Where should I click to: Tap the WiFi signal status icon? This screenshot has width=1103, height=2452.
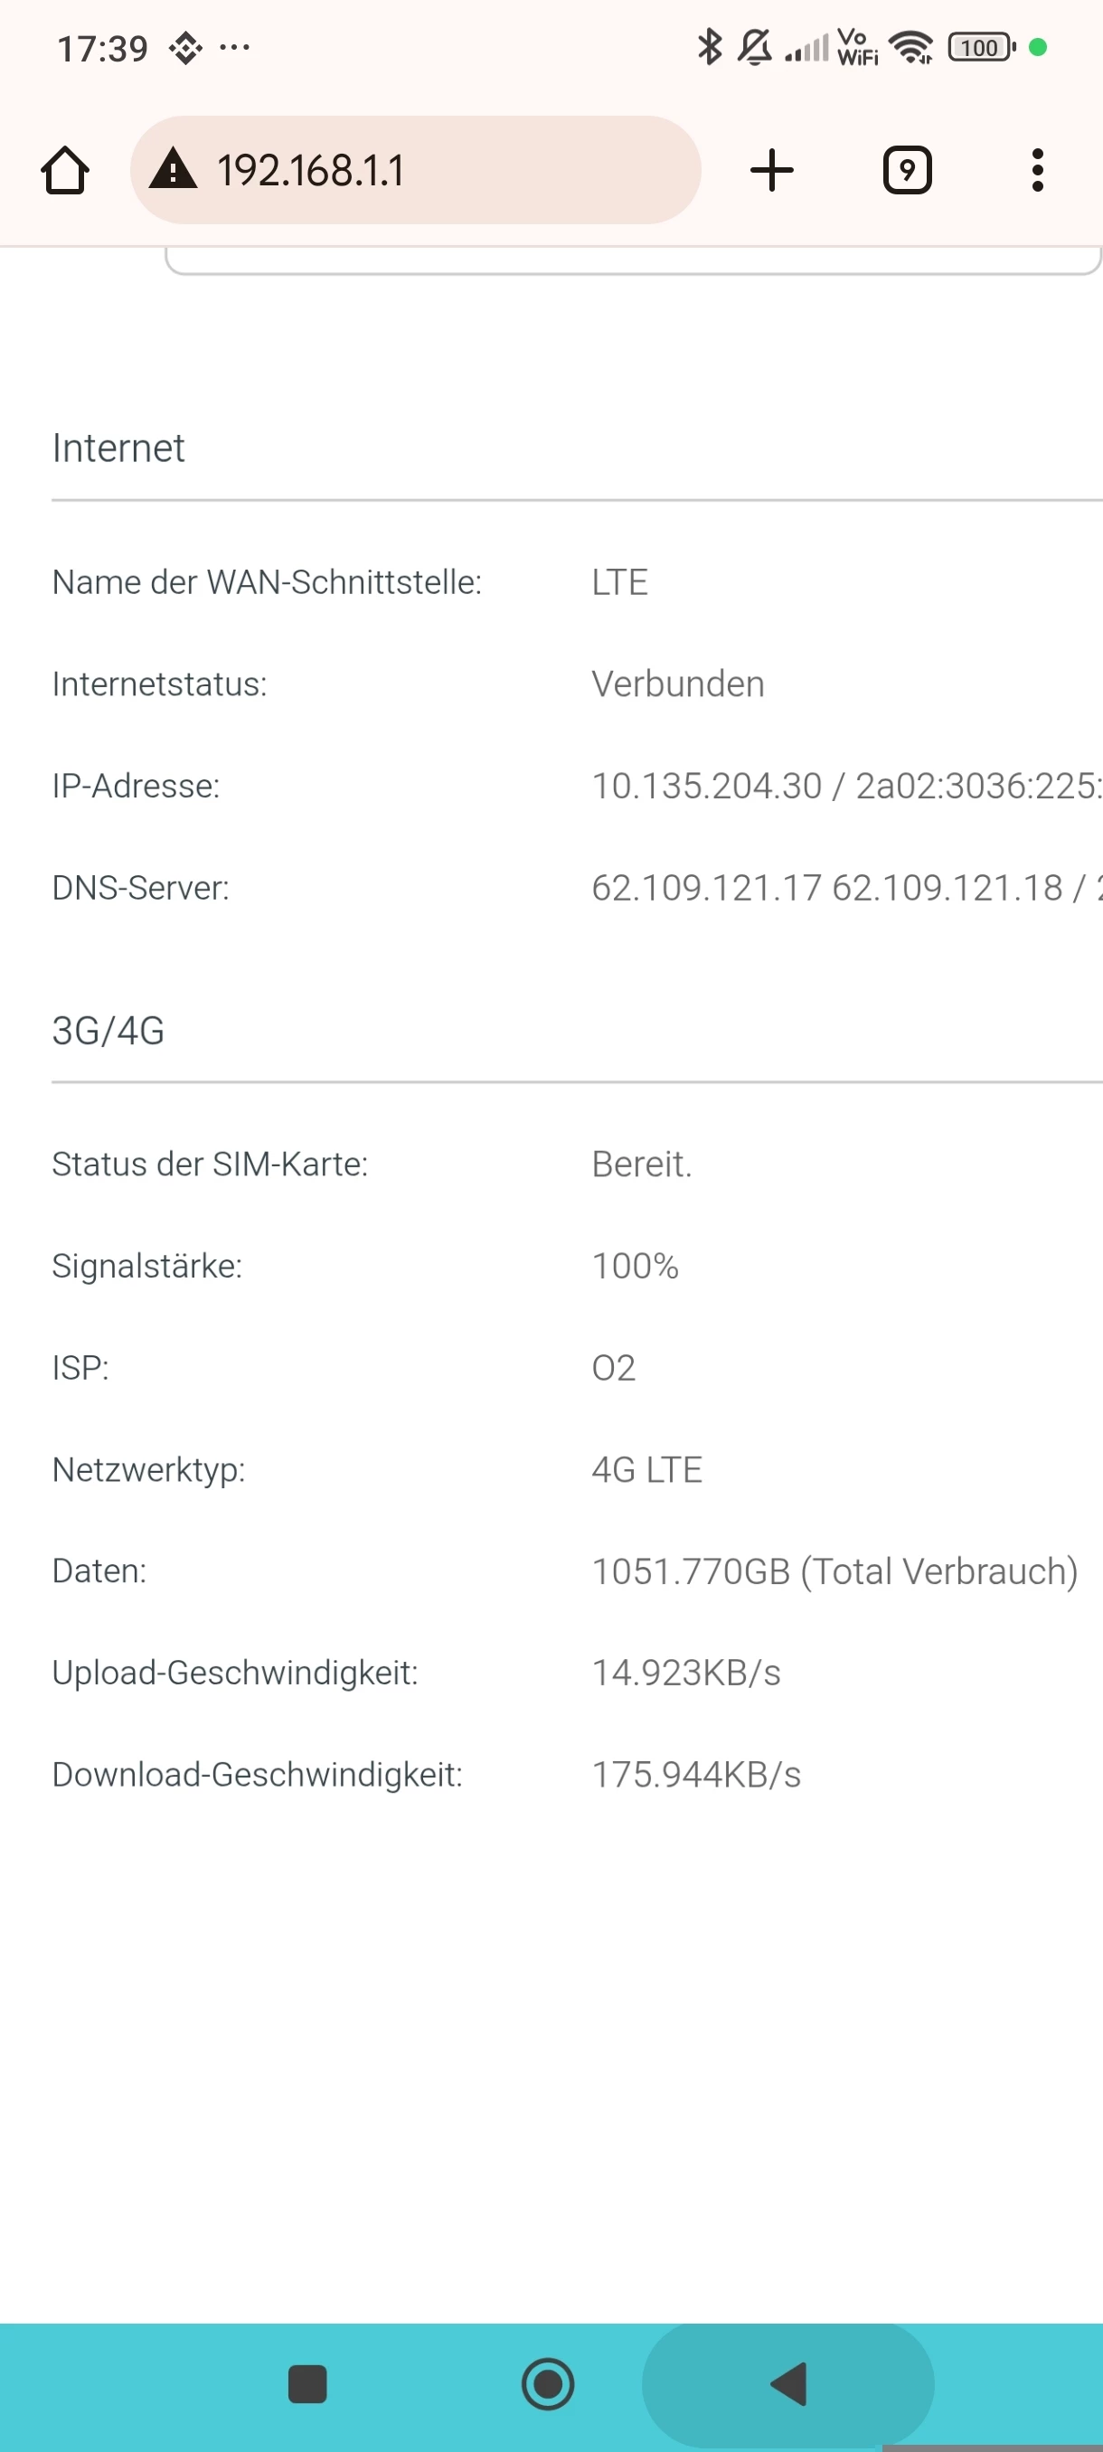(x=910, y=47)
